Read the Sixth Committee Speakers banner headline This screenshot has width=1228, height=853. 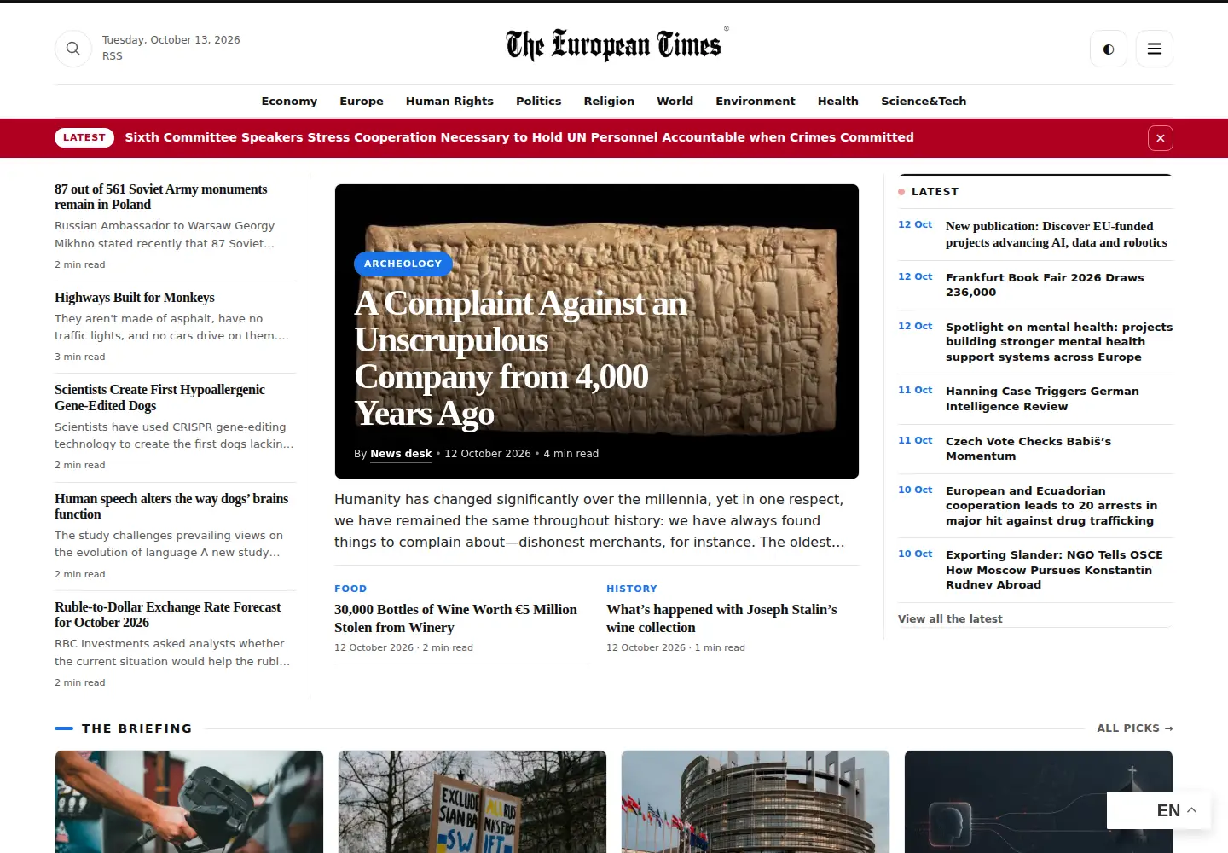point(519,137)
